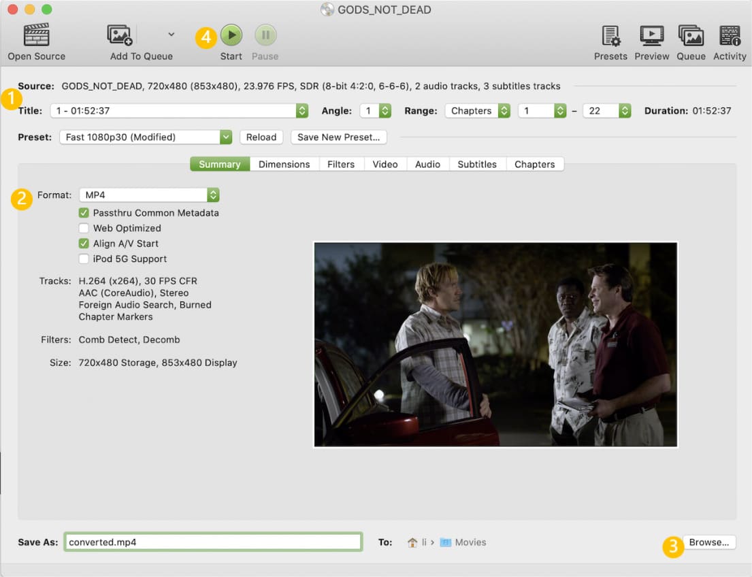Open the Preview window icon
Viewport: 752px width, 577px height.
click(x=651, y=35)
